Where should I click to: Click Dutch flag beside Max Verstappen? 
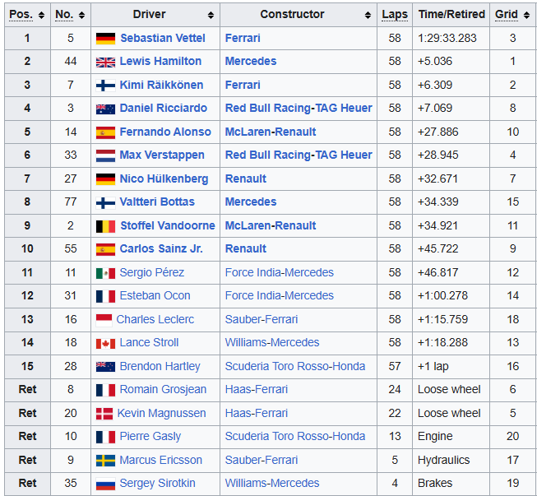point(105,155)
